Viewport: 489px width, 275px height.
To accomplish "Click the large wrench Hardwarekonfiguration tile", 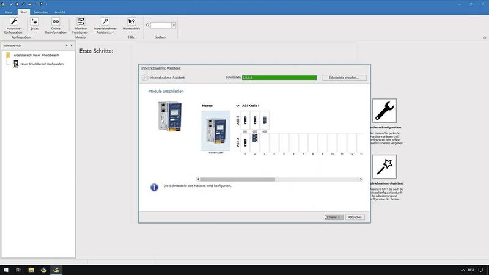I will click(x=384, y=111).
